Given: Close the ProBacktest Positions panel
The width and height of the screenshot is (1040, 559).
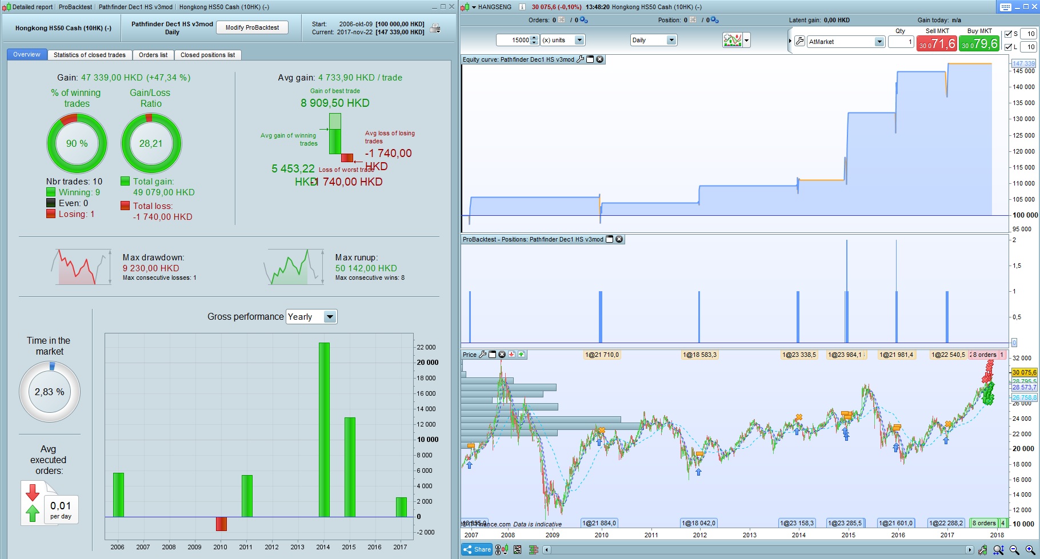Looking at the screenshot, I should (x=619, y=239).
